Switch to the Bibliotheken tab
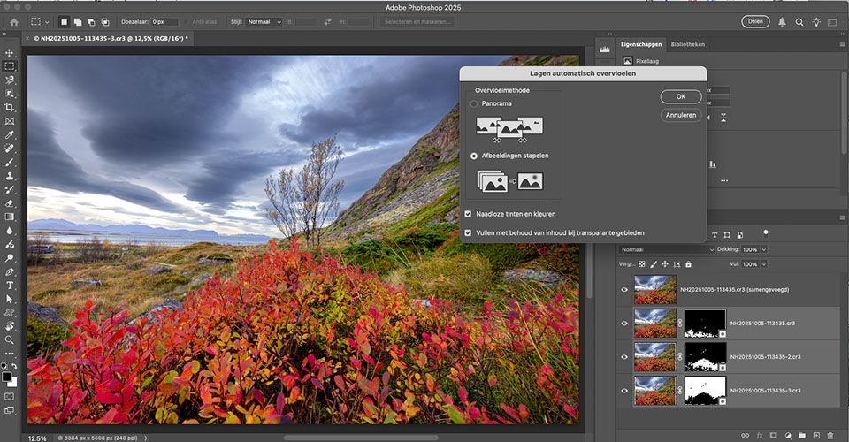Screen dimensions: 849x442 tap(688, 44)
